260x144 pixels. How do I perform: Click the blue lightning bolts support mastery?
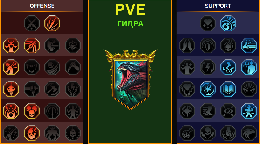click(x=228, y=67)
